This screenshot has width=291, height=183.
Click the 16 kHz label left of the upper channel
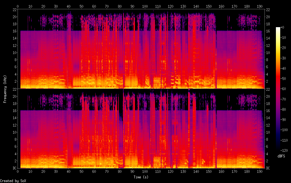click(14, 31)
